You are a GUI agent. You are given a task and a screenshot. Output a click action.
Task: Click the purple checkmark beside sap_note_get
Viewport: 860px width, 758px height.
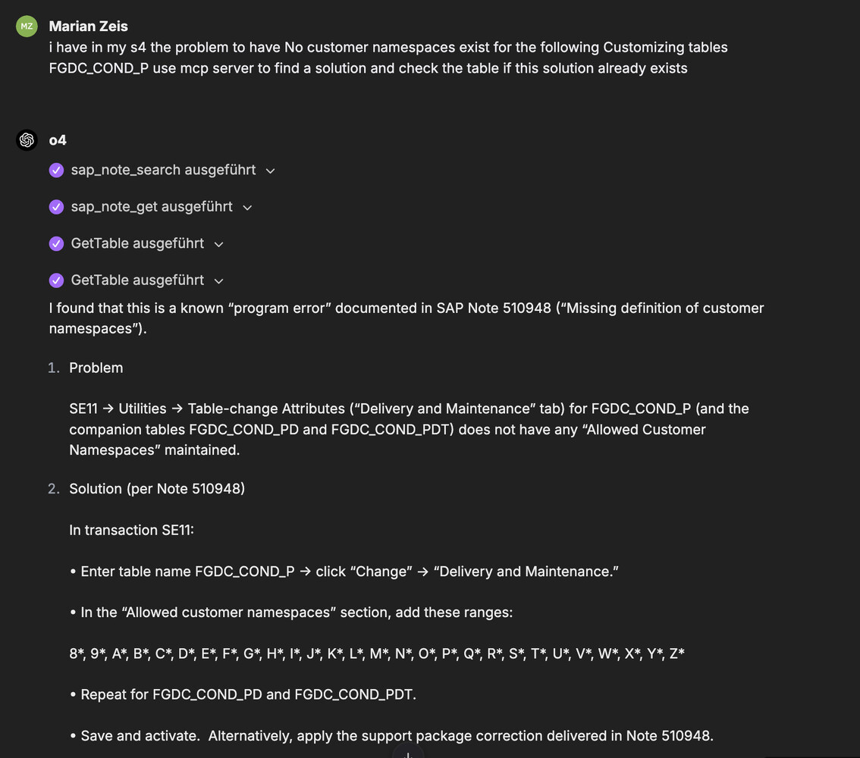pos(56,206)
